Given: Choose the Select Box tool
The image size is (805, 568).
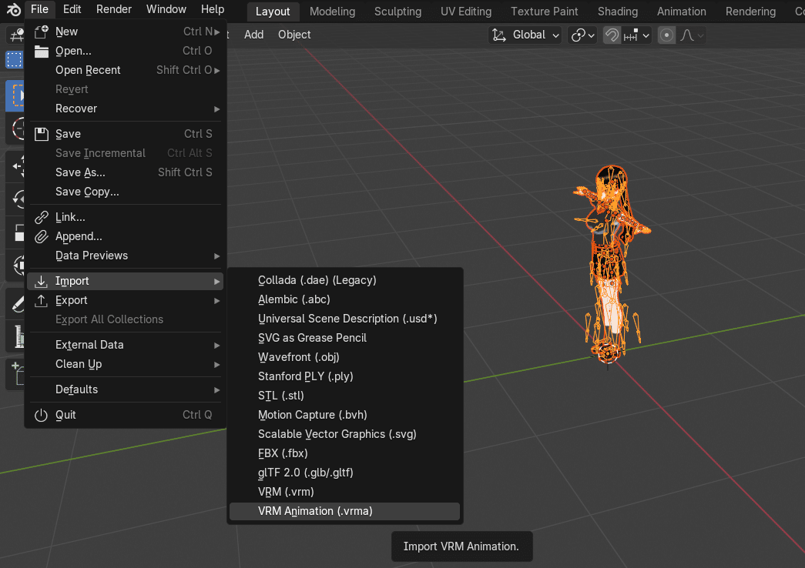Looking at the screenshot, I should point(14,61).
